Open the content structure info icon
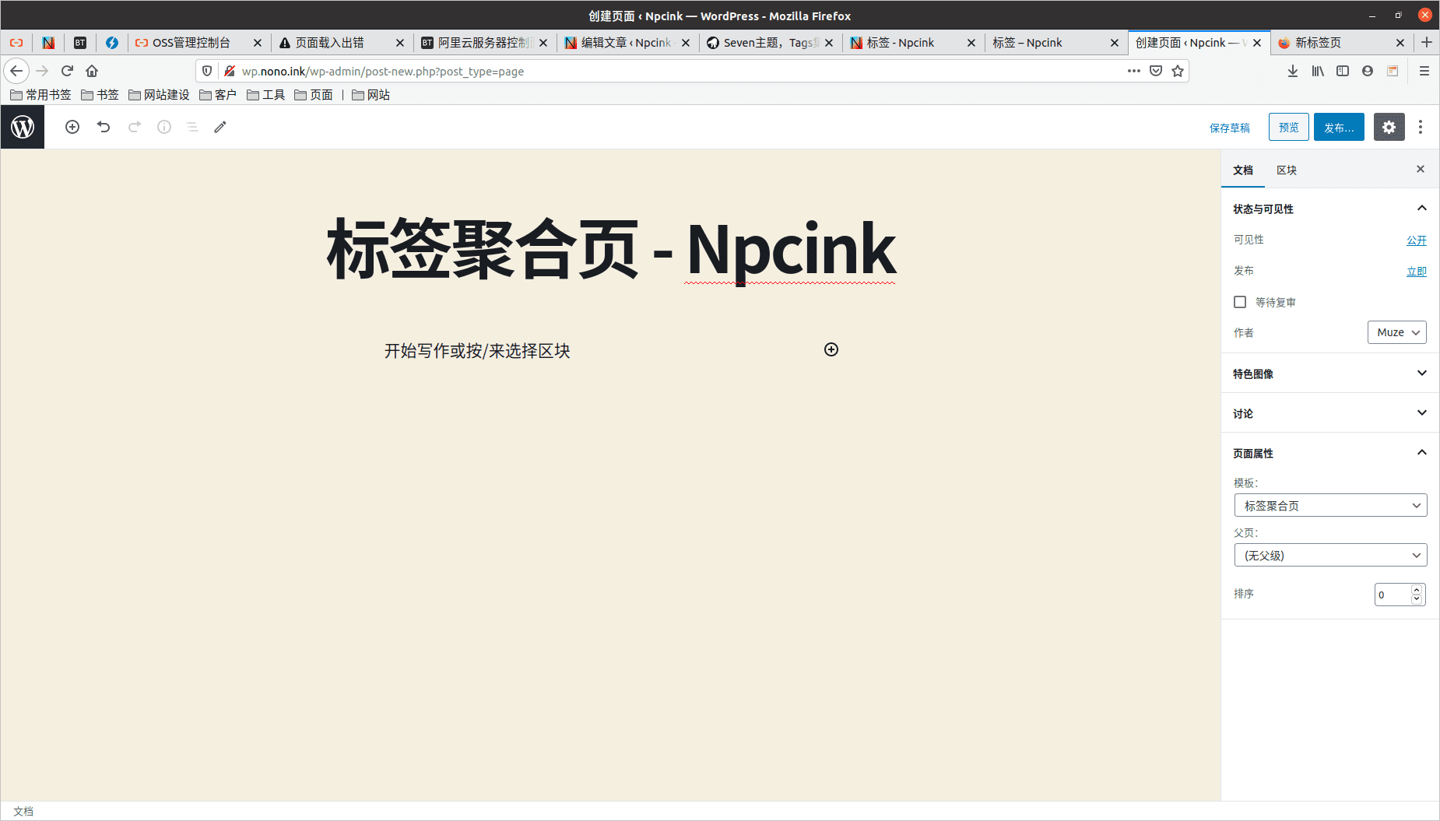The height and width of the screenshot is (821, 1440). coord(163,127)
